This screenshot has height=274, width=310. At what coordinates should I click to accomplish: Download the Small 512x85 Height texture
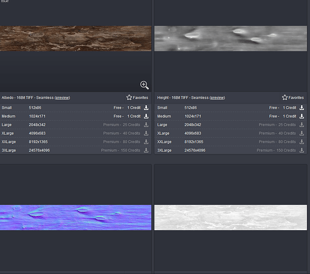(302, 107)
